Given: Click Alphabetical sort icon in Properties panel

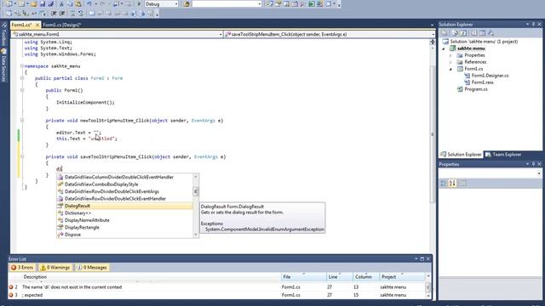Looking at the screenshot, I should coord(452,184).
